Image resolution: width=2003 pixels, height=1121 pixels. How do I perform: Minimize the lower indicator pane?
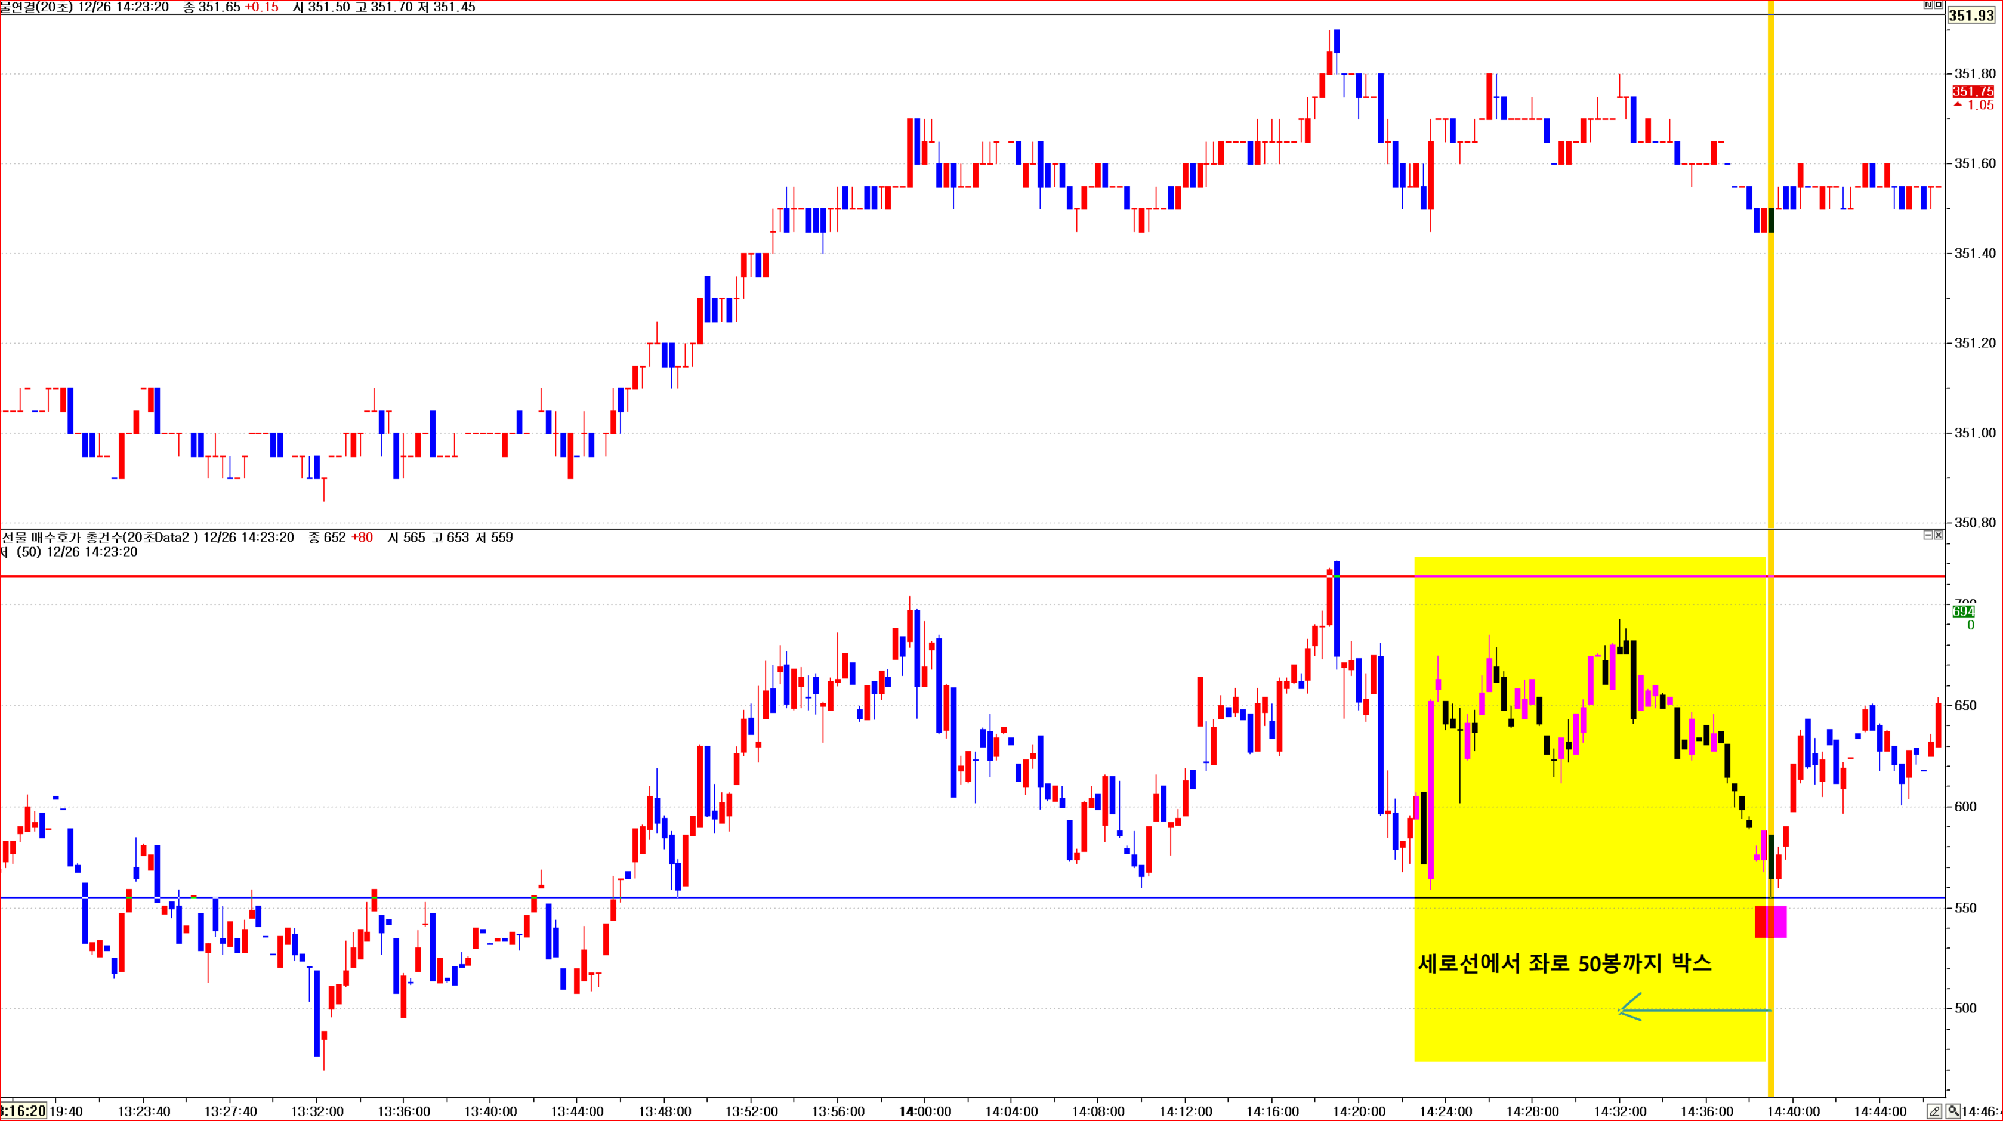(x=1928, y=535)
